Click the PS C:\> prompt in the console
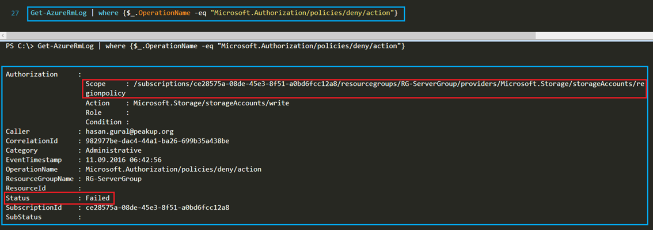Screen dimensions: 653x230 (20, 46)
